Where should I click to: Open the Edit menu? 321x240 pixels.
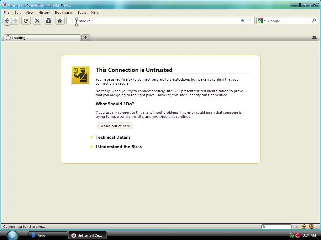coord(18,12)
